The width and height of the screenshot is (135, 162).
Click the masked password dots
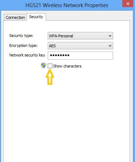pos(60,55)
